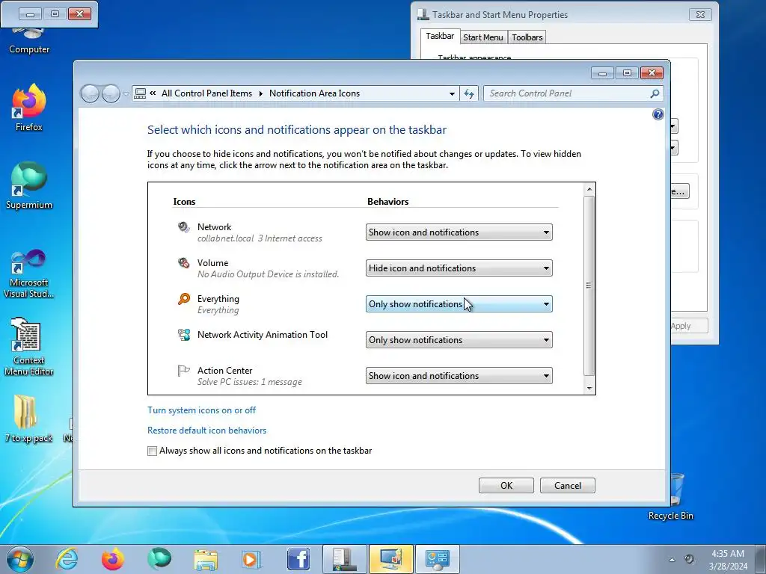Click the Network row icon

pyautogui.click(x=184, y=227)
